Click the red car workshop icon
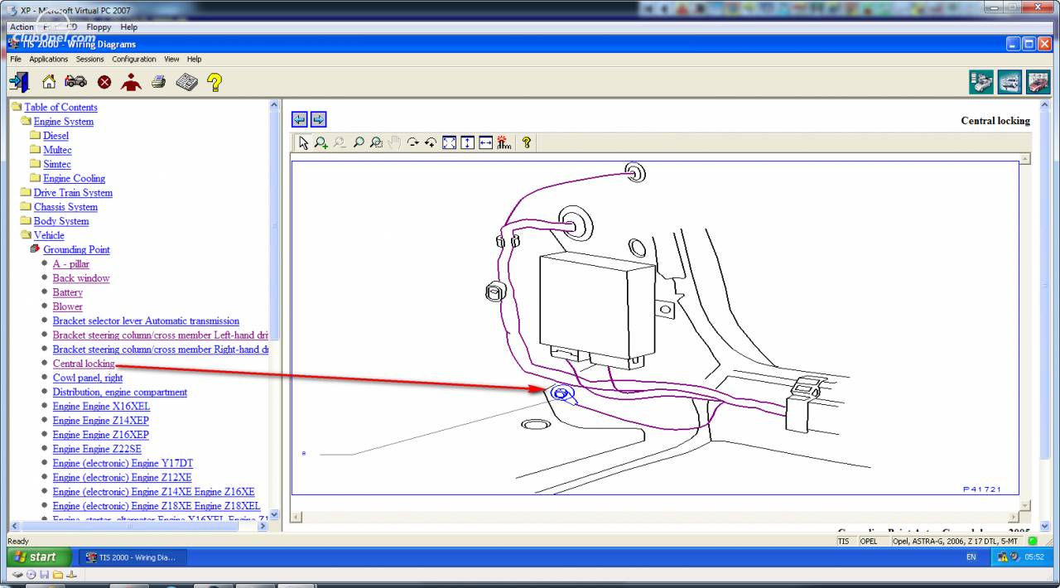The width and height of the screenshot is (1060, 588). point(1038,82)
